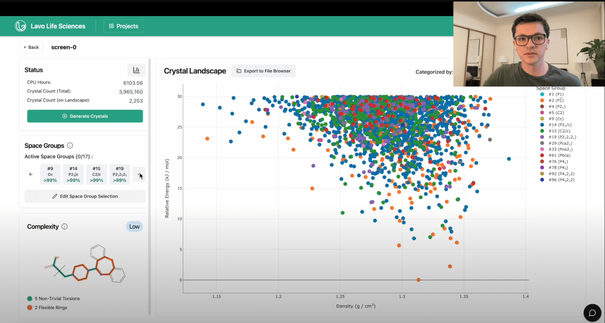Screen dimensions: 605x323
Task: Toggle #2 (P1̄) legend entry in plot
Action: [x=556, y=100]
